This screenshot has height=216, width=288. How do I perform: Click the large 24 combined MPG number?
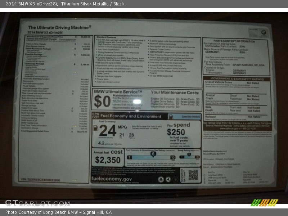click(108, 131)
